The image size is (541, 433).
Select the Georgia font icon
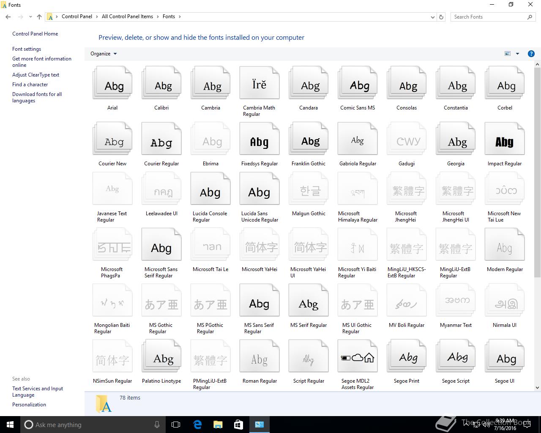point(456,139)
